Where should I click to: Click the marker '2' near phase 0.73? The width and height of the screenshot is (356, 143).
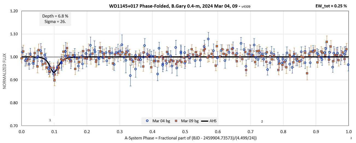pyautogui.click(x=262, y=121)
